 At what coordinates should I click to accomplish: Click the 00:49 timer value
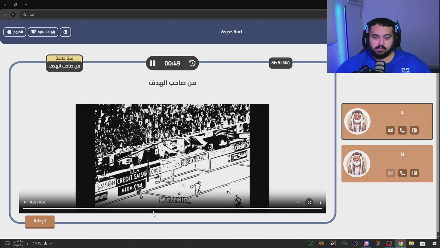point(172,63)
